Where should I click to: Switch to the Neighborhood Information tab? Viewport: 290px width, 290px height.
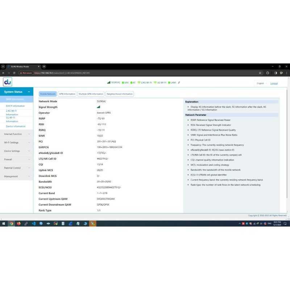pos(119,94)
